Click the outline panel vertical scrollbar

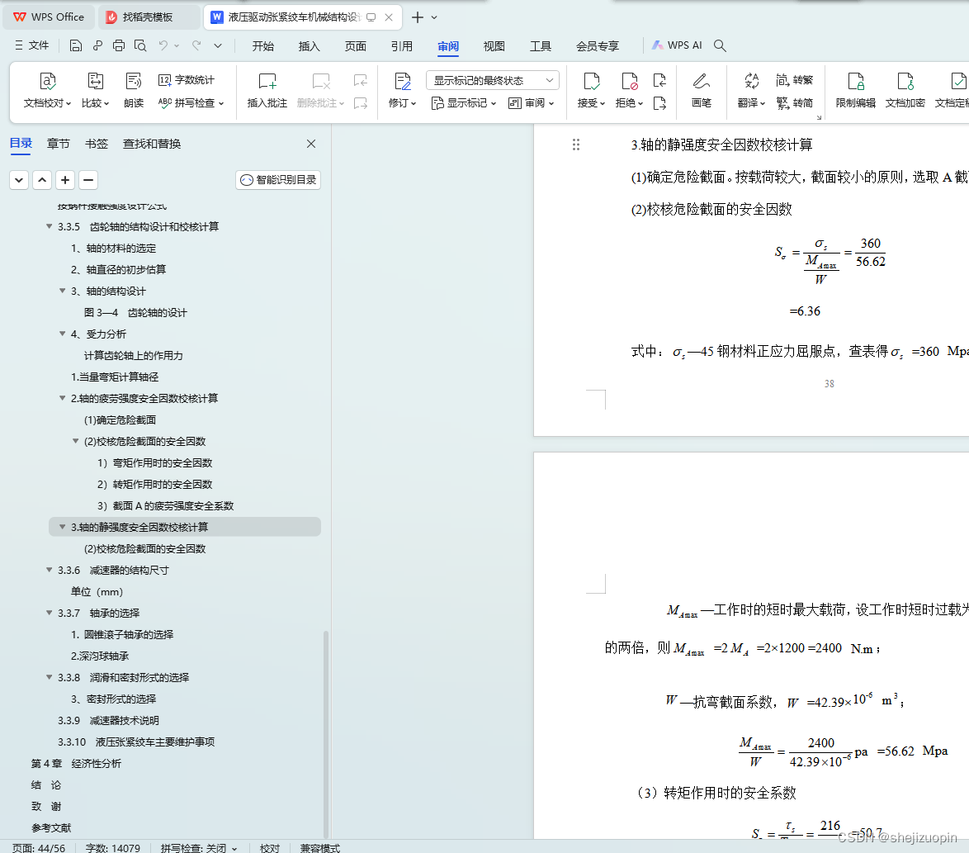click(x=326, y=732)
